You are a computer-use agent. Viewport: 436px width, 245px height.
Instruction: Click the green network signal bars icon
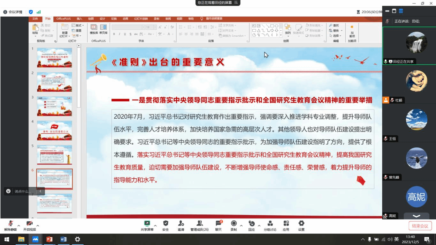39,12
